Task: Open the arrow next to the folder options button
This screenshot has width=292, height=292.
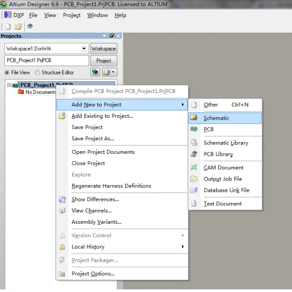Action: (113, 72)
